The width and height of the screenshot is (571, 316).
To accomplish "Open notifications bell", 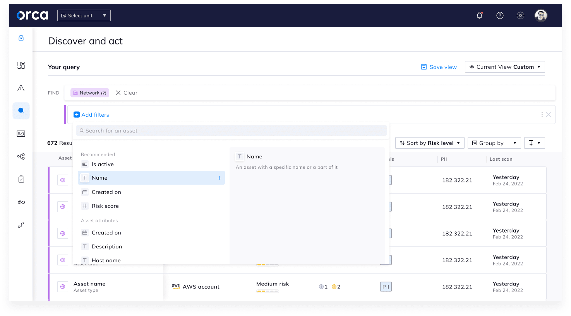I will point(479,15).
